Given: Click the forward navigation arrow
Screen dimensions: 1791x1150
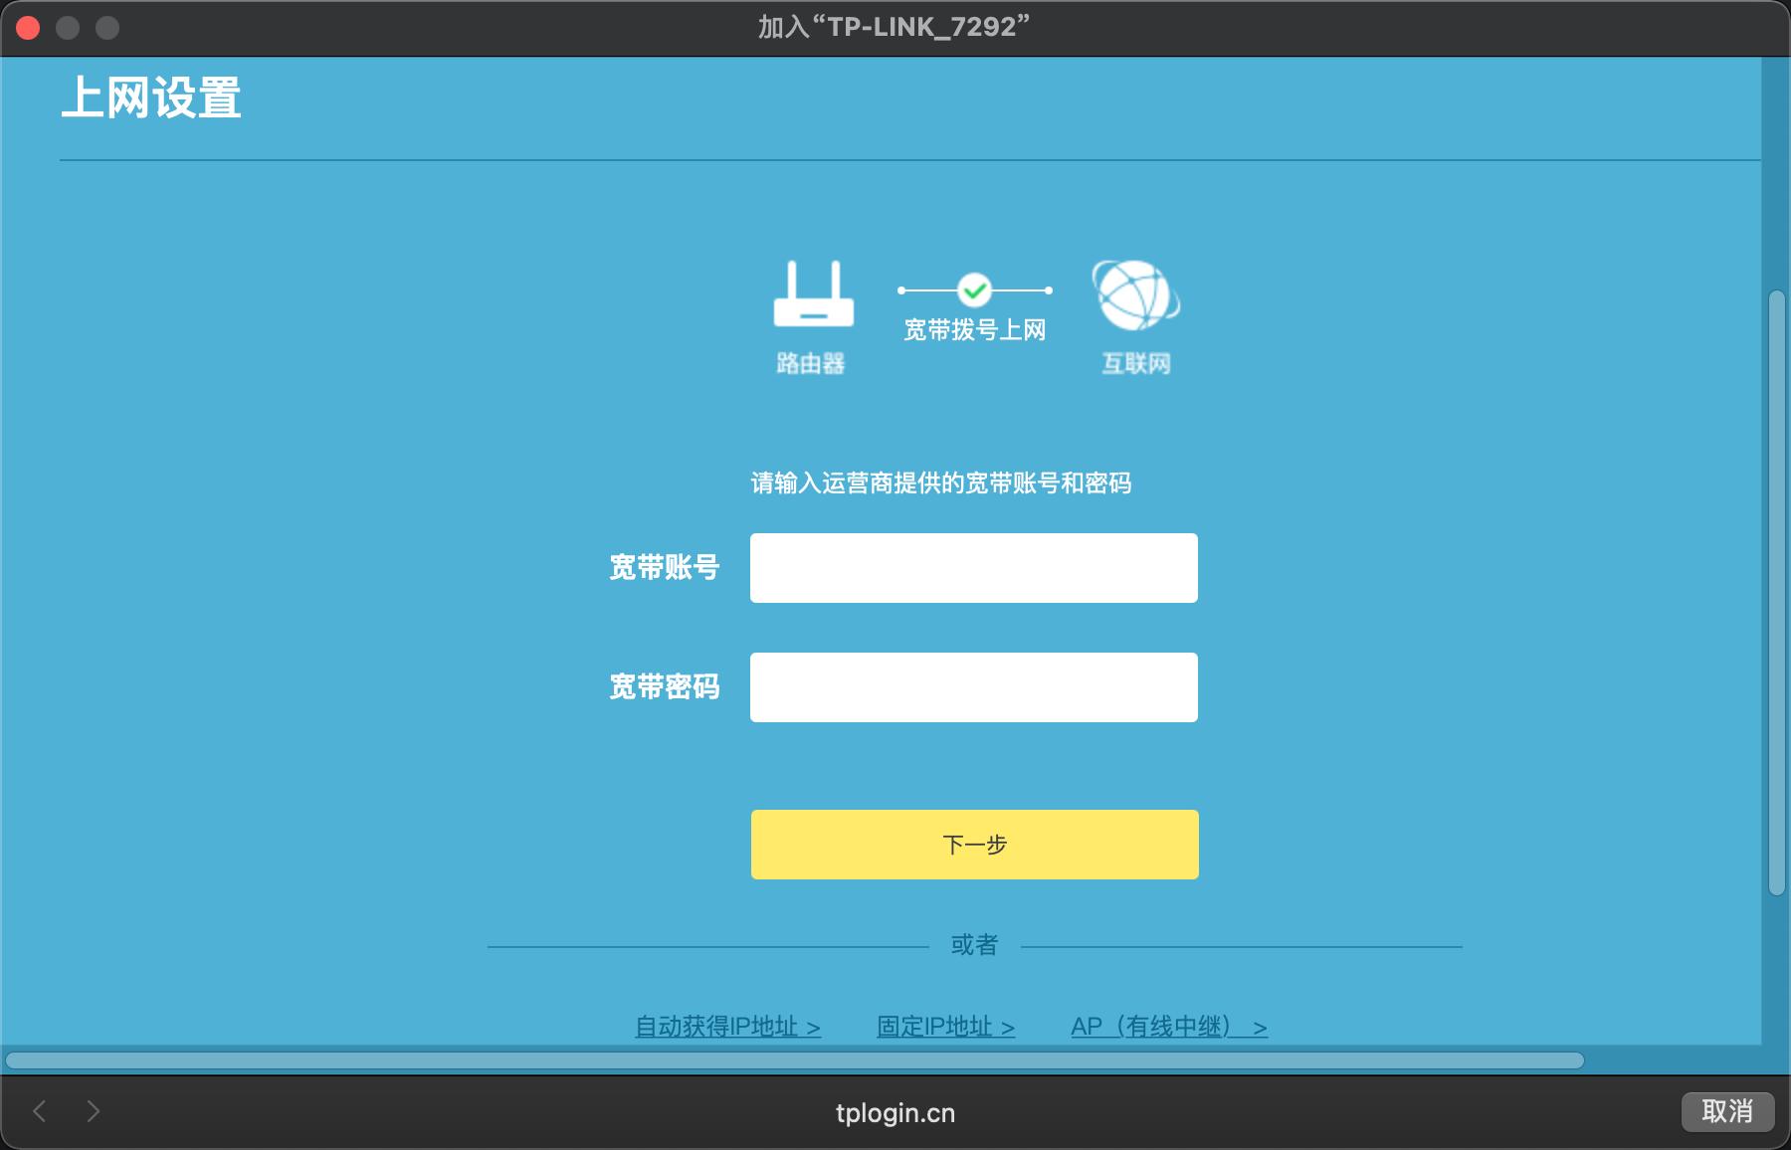Looking at the screenshot, I should pos(93,1112).
